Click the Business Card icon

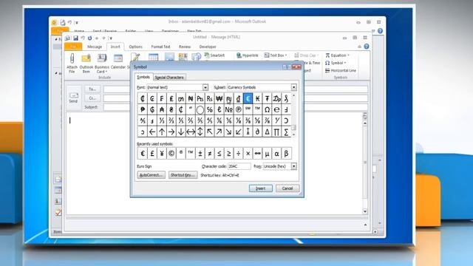coord(102,58)
